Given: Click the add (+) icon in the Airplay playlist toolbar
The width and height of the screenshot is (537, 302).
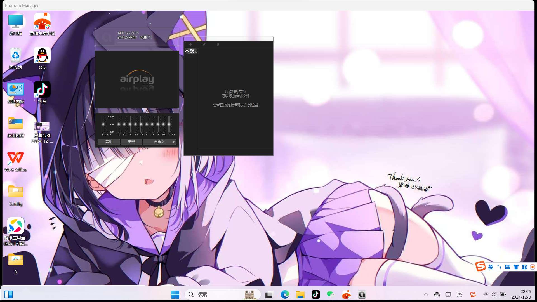Looking at the screenshot, I should tap(190, 44).
